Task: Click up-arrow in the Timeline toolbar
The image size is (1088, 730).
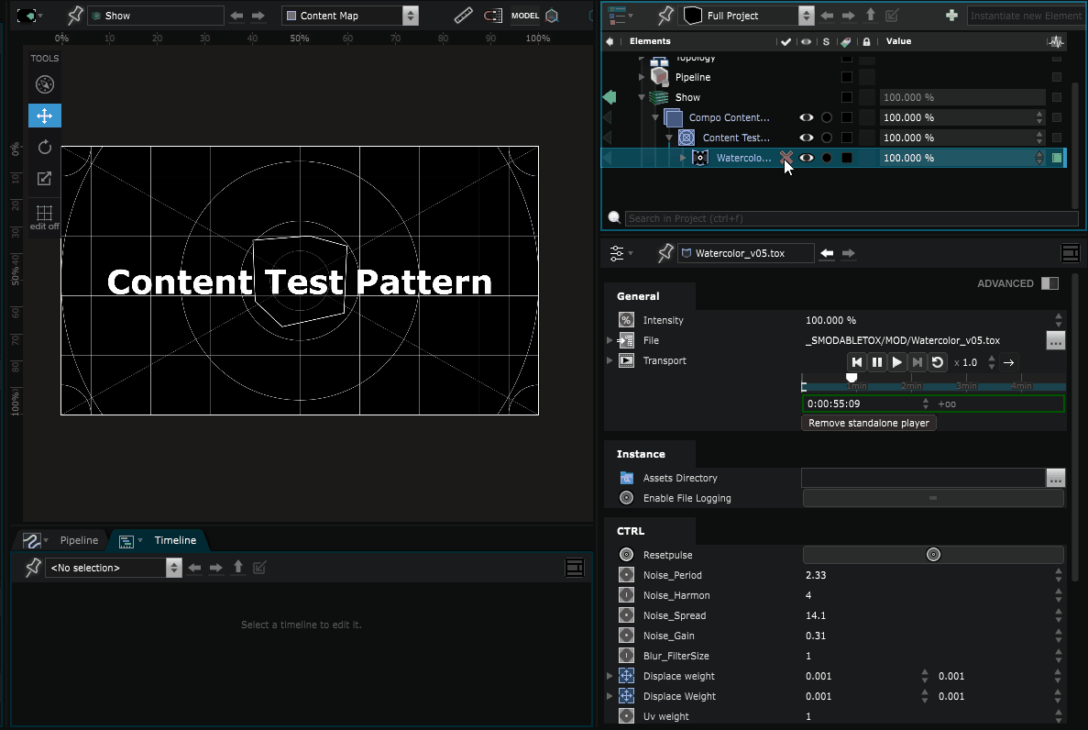Action: pos(238,568)
